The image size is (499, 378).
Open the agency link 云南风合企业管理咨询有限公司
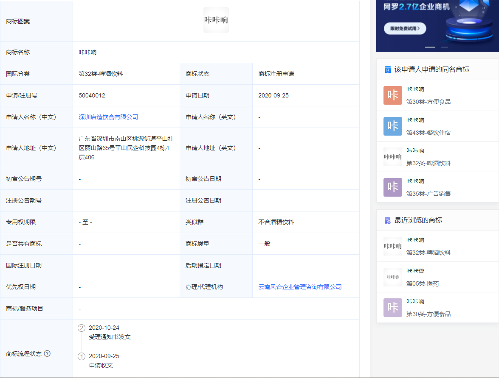[300, 287]
